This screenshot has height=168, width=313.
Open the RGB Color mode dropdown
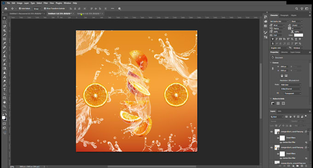(290, 85)
